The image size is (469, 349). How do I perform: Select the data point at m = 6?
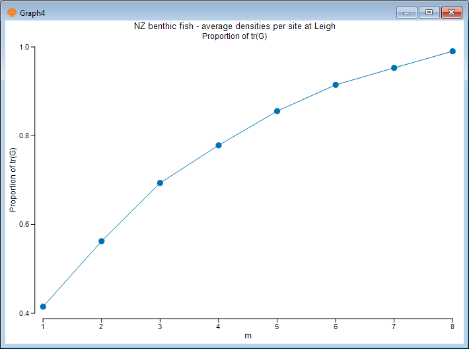[x=336, y=85]
